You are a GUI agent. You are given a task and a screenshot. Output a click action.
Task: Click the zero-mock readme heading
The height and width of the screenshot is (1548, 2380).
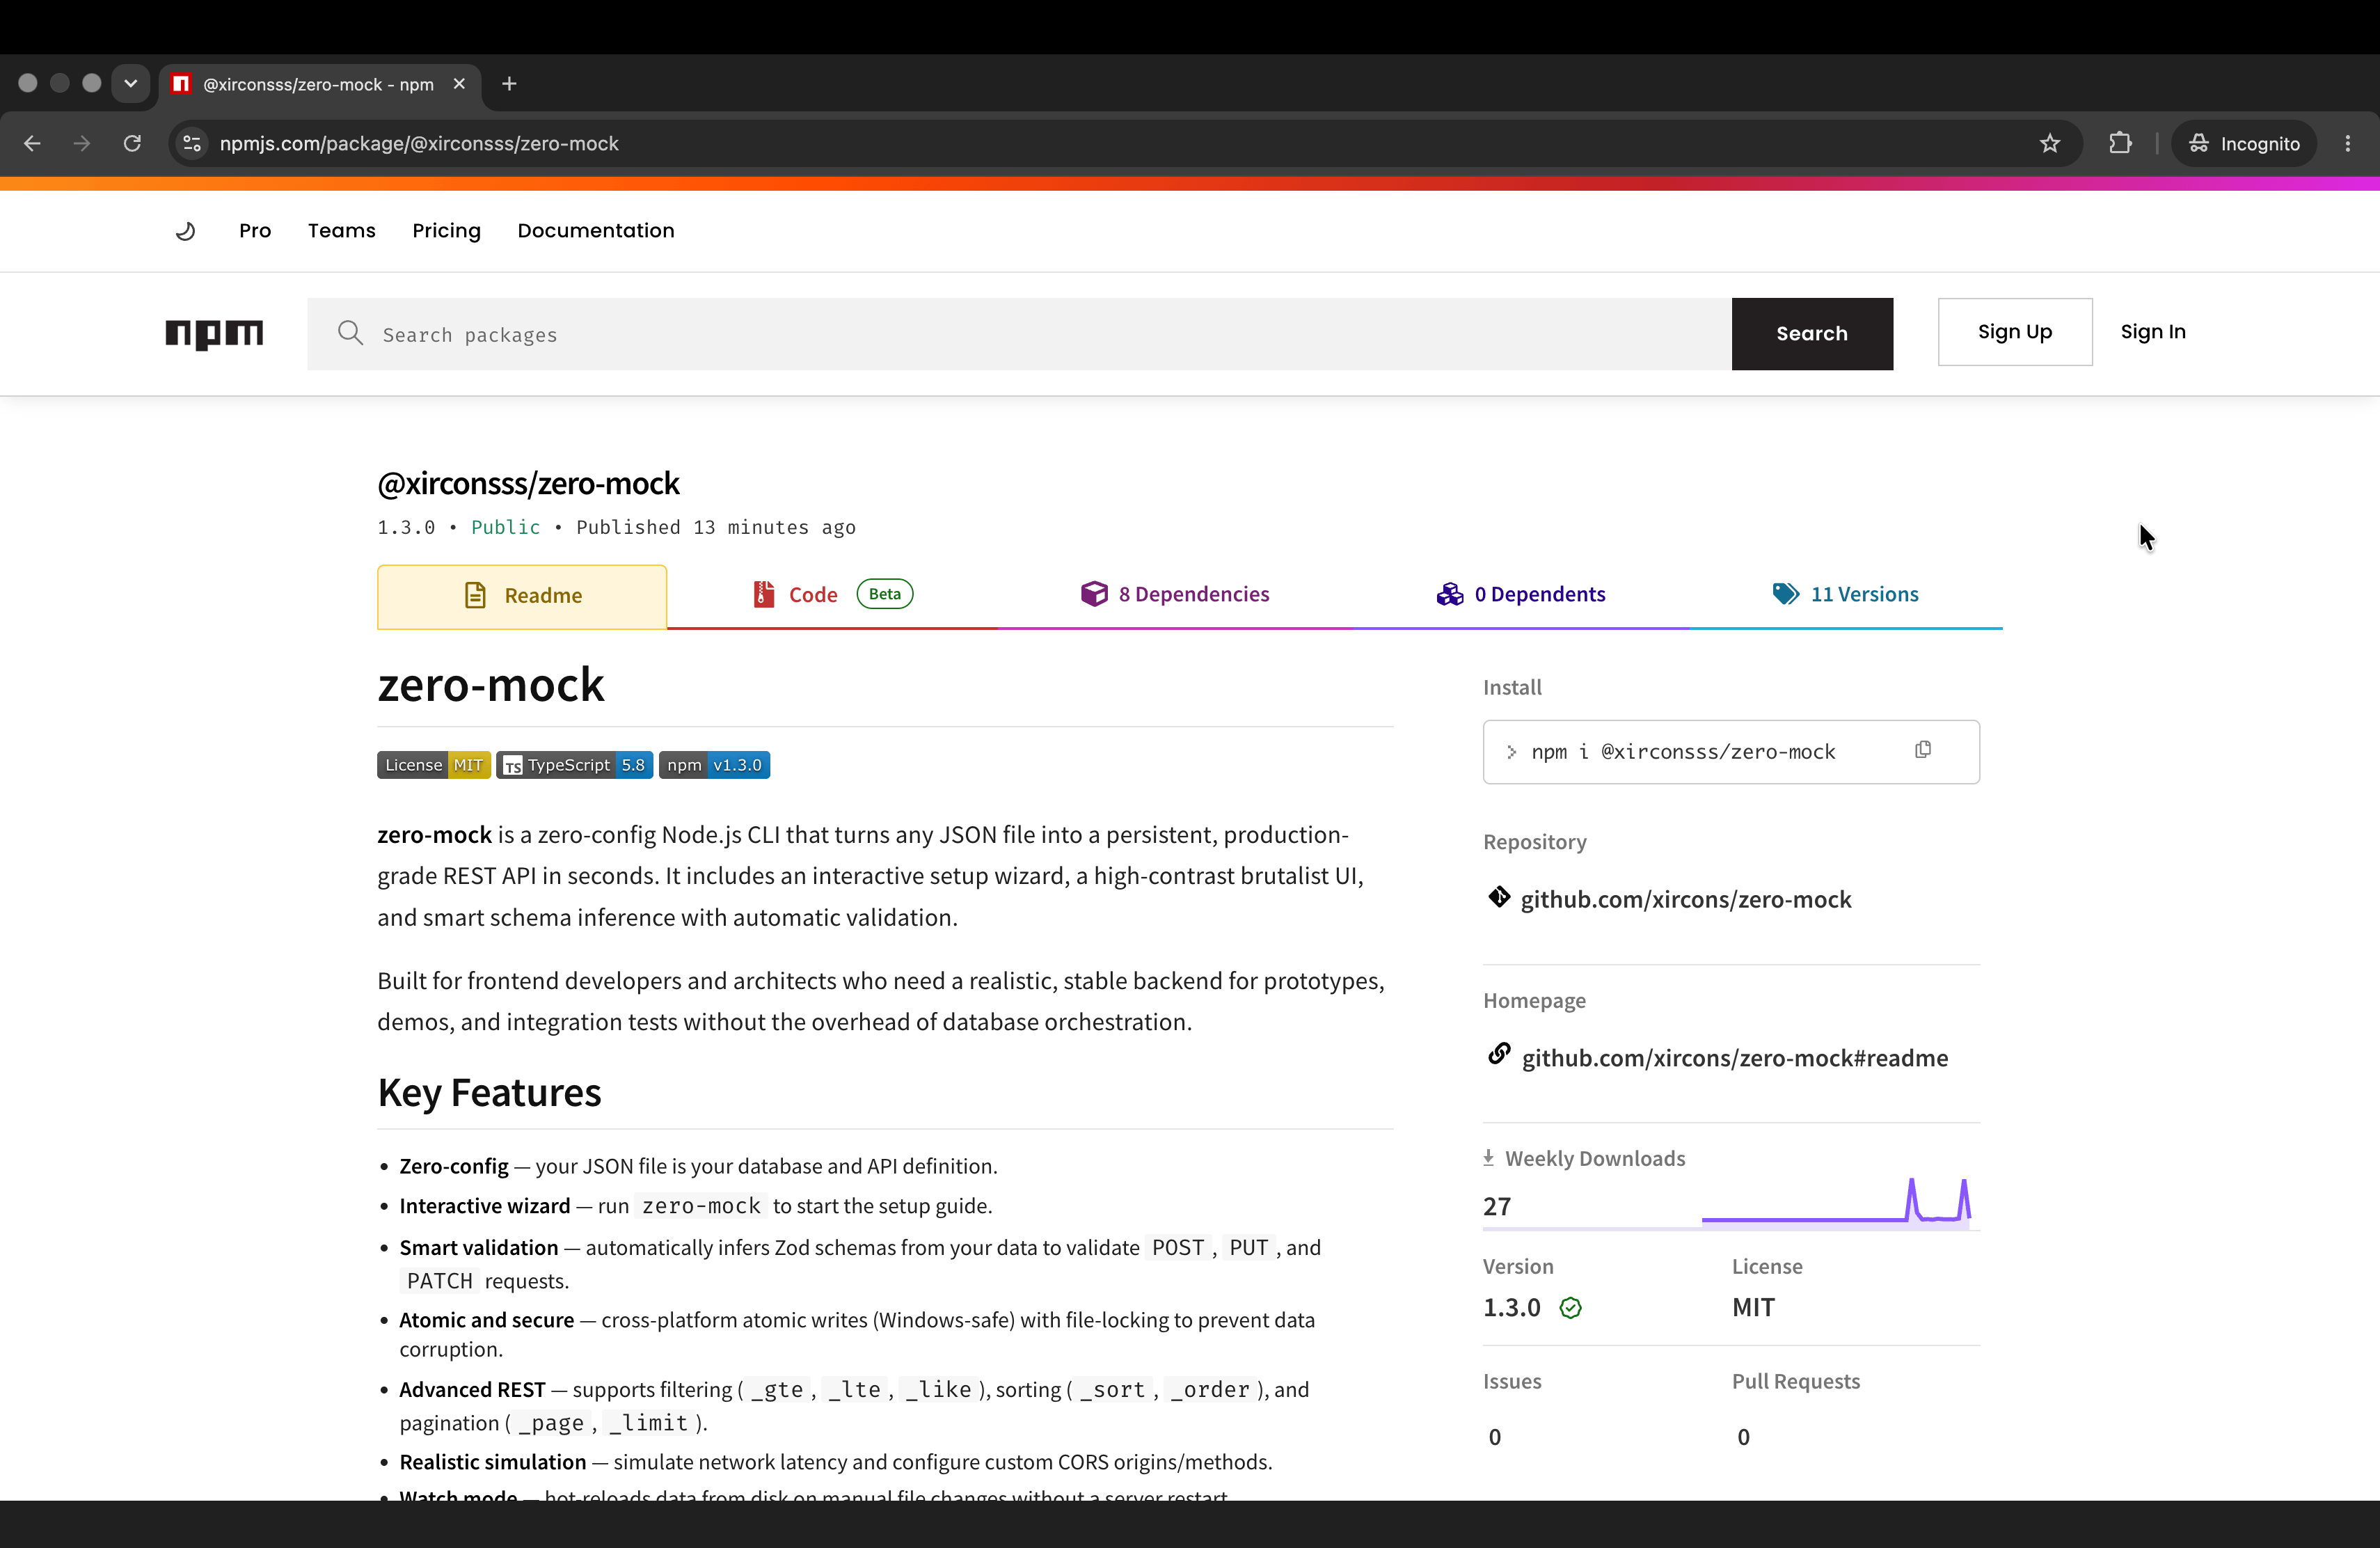(490, 685)
